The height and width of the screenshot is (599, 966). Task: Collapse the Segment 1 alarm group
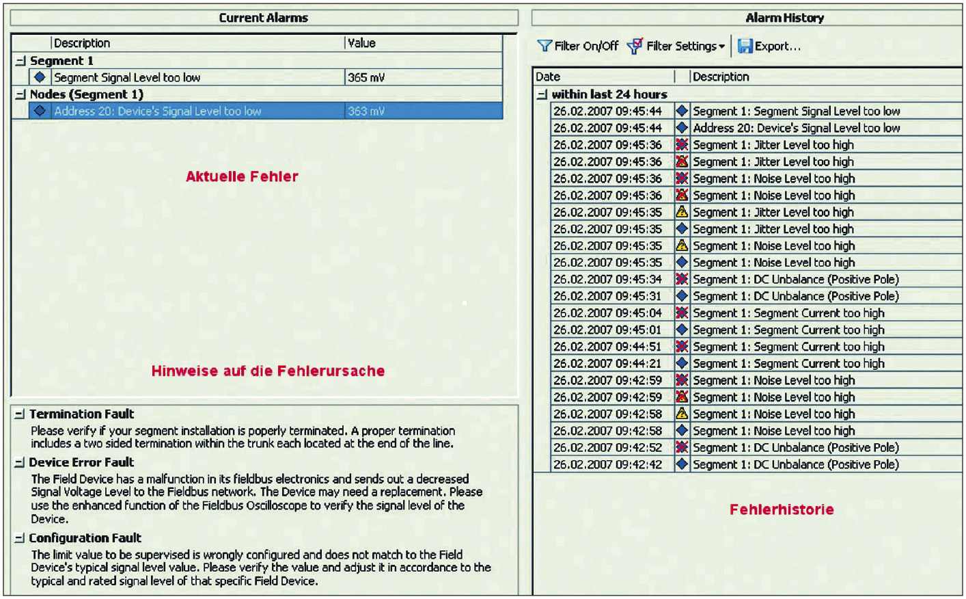tap(20, 61)
